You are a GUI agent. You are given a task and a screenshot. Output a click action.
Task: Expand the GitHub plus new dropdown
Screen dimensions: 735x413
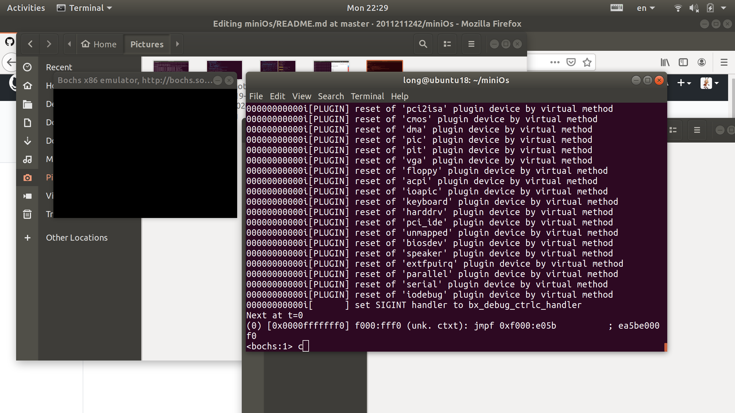[x=684, y=83]
